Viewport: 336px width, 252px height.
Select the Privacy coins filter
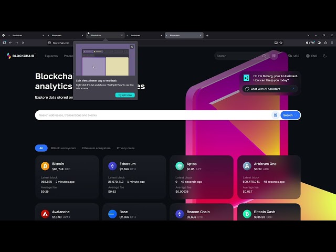coord(125,148)
